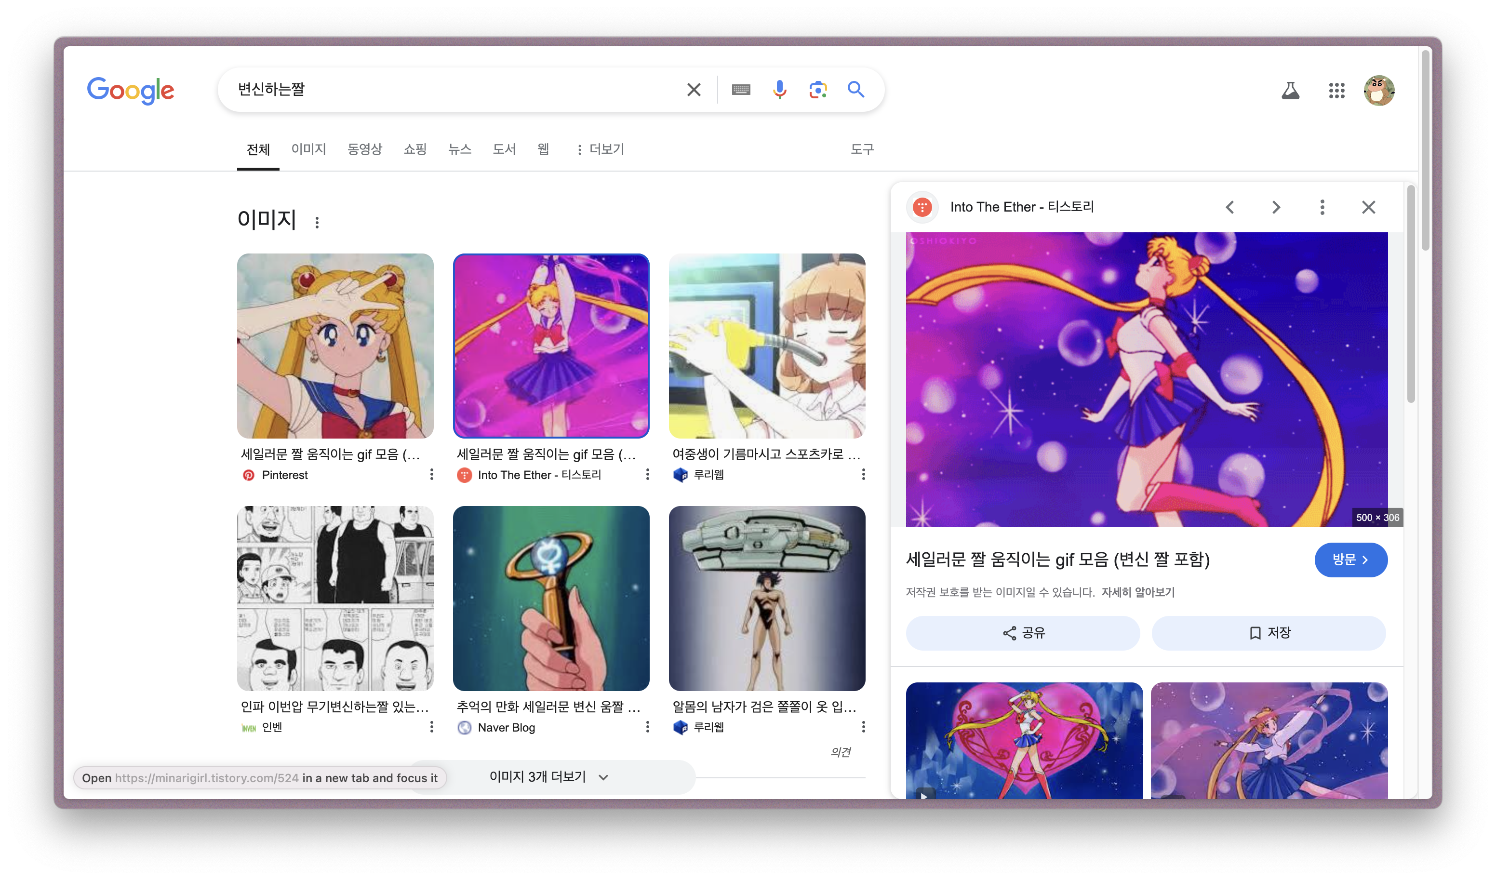Screen dimensions: 1496x880
Task: Switch to the 이미지 tab
Action: tap(309, 149)
